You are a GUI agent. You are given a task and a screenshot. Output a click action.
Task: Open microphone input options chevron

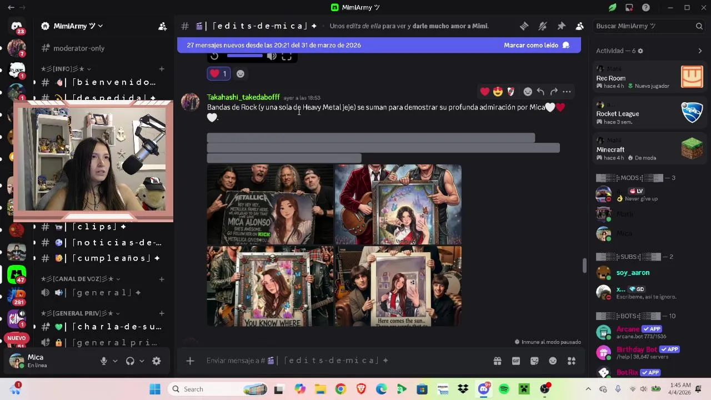click(x=115, y=361)
